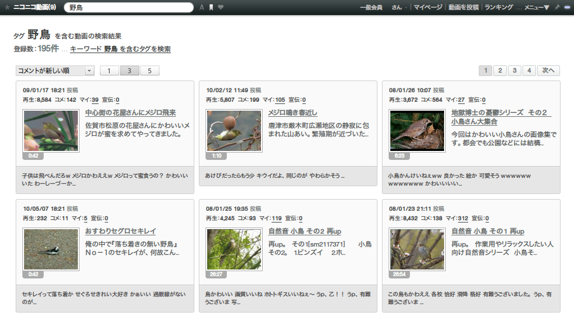Click comments 小鳥かんけいねぇww 良かった
574x317 pixels.
[x=459, y=179]
